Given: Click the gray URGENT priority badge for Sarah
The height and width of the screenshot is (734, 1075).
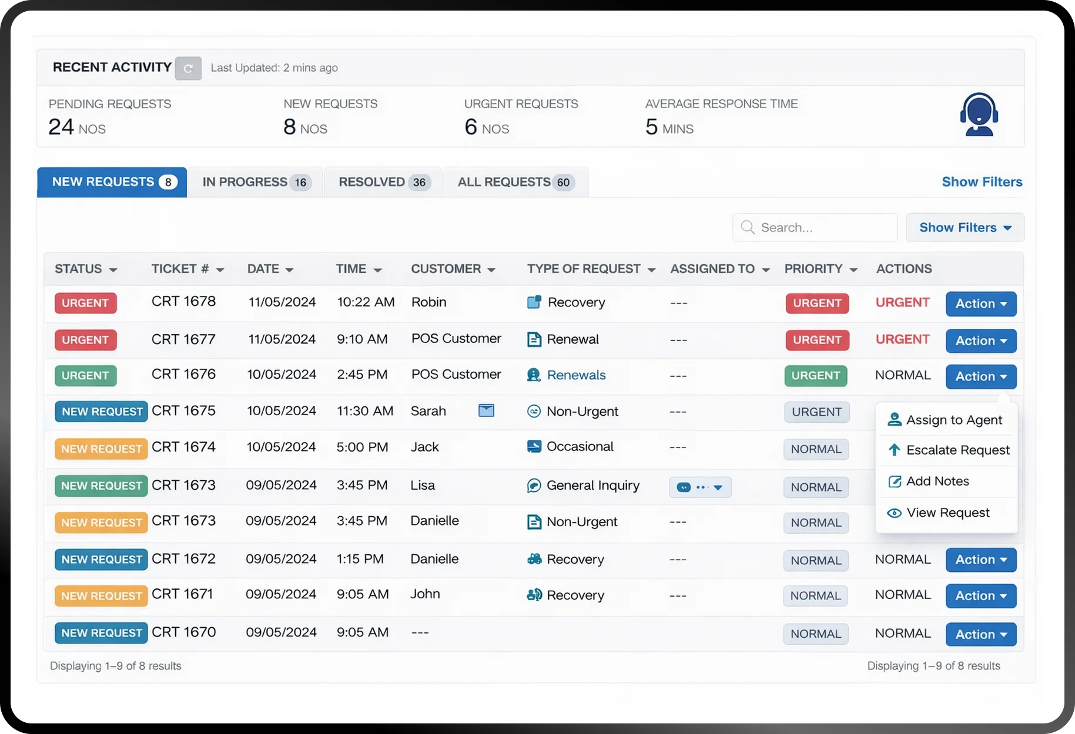Looking at the screenshot, I should (x=816, y=412).
